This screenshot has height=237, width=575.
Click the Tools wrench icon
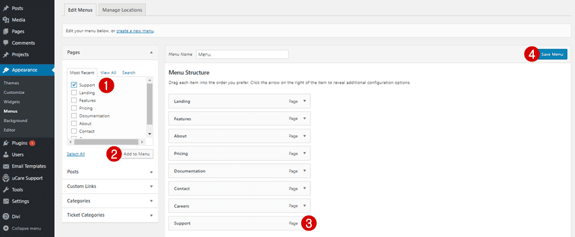coord(6,190)
